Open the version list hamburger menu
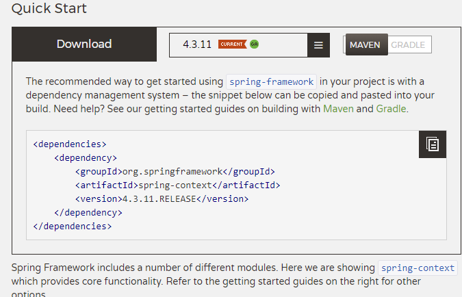Image resolution: width=462 pixels, height=297 pixels. click(318, 45)
